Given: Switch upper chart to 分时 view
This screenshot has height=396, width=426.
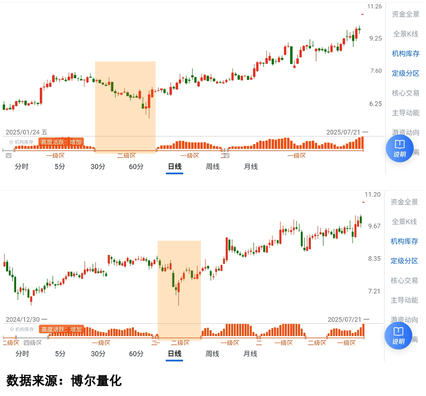Looking at the screenshot, I should point(22,167).
